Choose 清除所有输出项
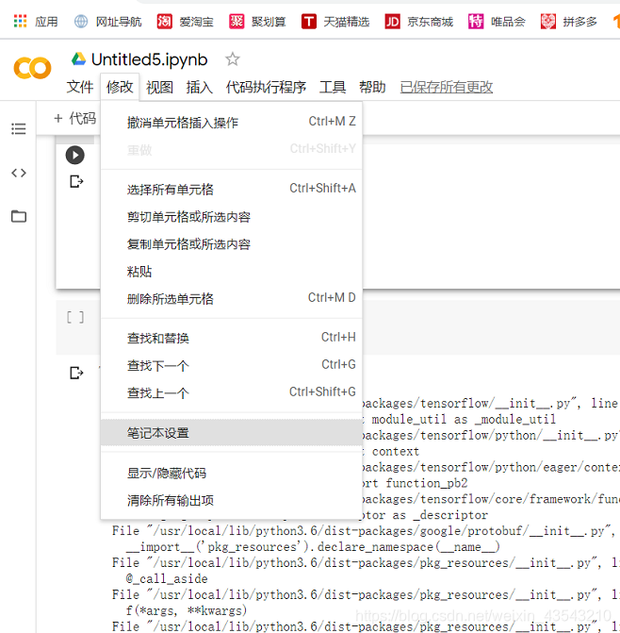The height and width of the screenshot is (633, 620). [x=232, y=500]
